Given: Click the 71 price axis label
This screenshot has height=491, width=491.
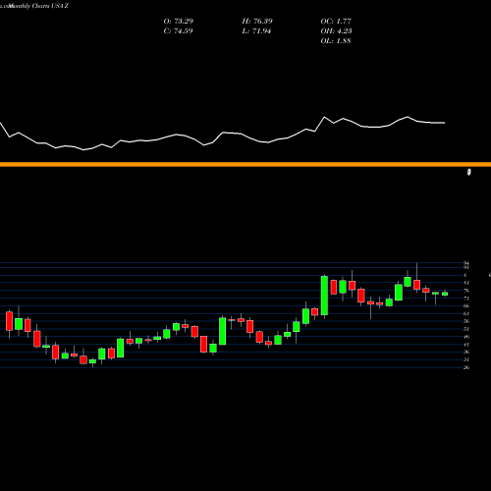Looking at the screenshot, I should (466, 299).
